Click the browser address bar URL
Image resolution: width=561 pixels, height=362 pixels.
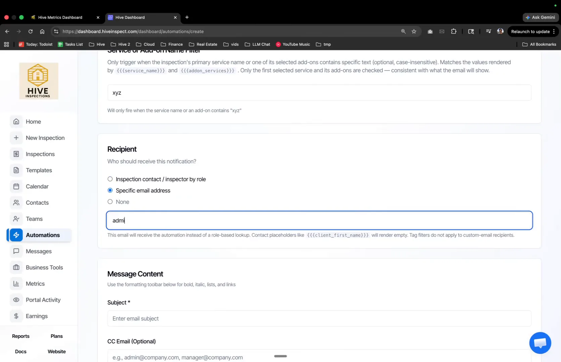point(133,32)
